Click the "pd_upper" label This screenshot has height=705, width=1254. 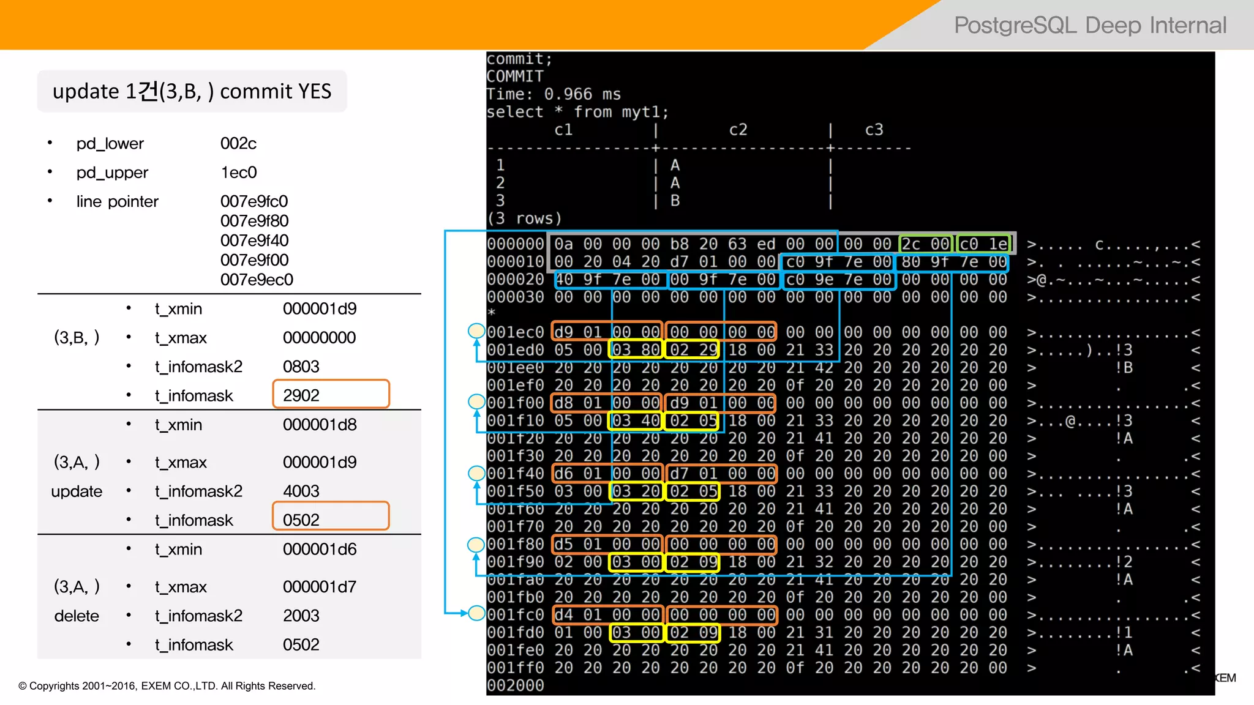[x=112, y=173]
